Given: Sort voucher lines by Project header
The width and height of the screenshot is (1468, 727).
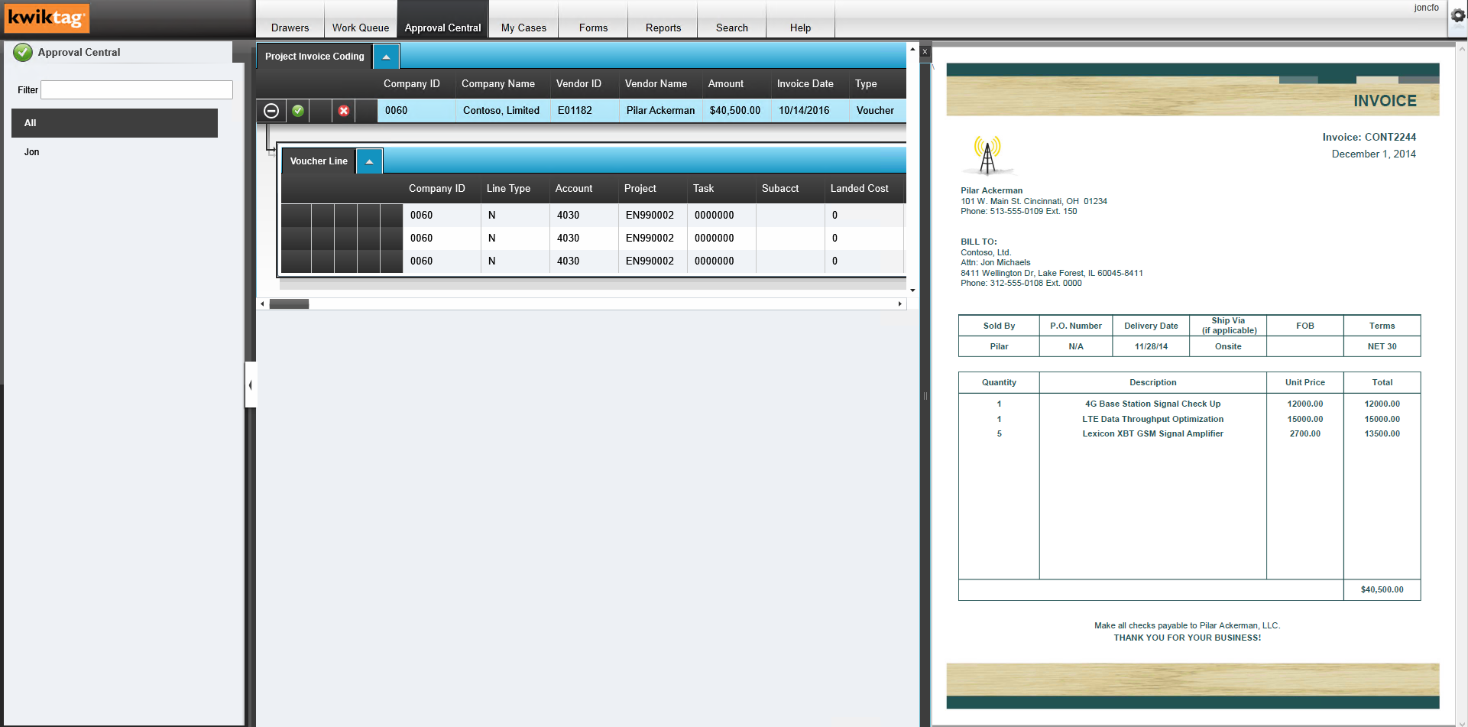Looking at the screenshot, I should pyautogui.click(x=640, y=189).
